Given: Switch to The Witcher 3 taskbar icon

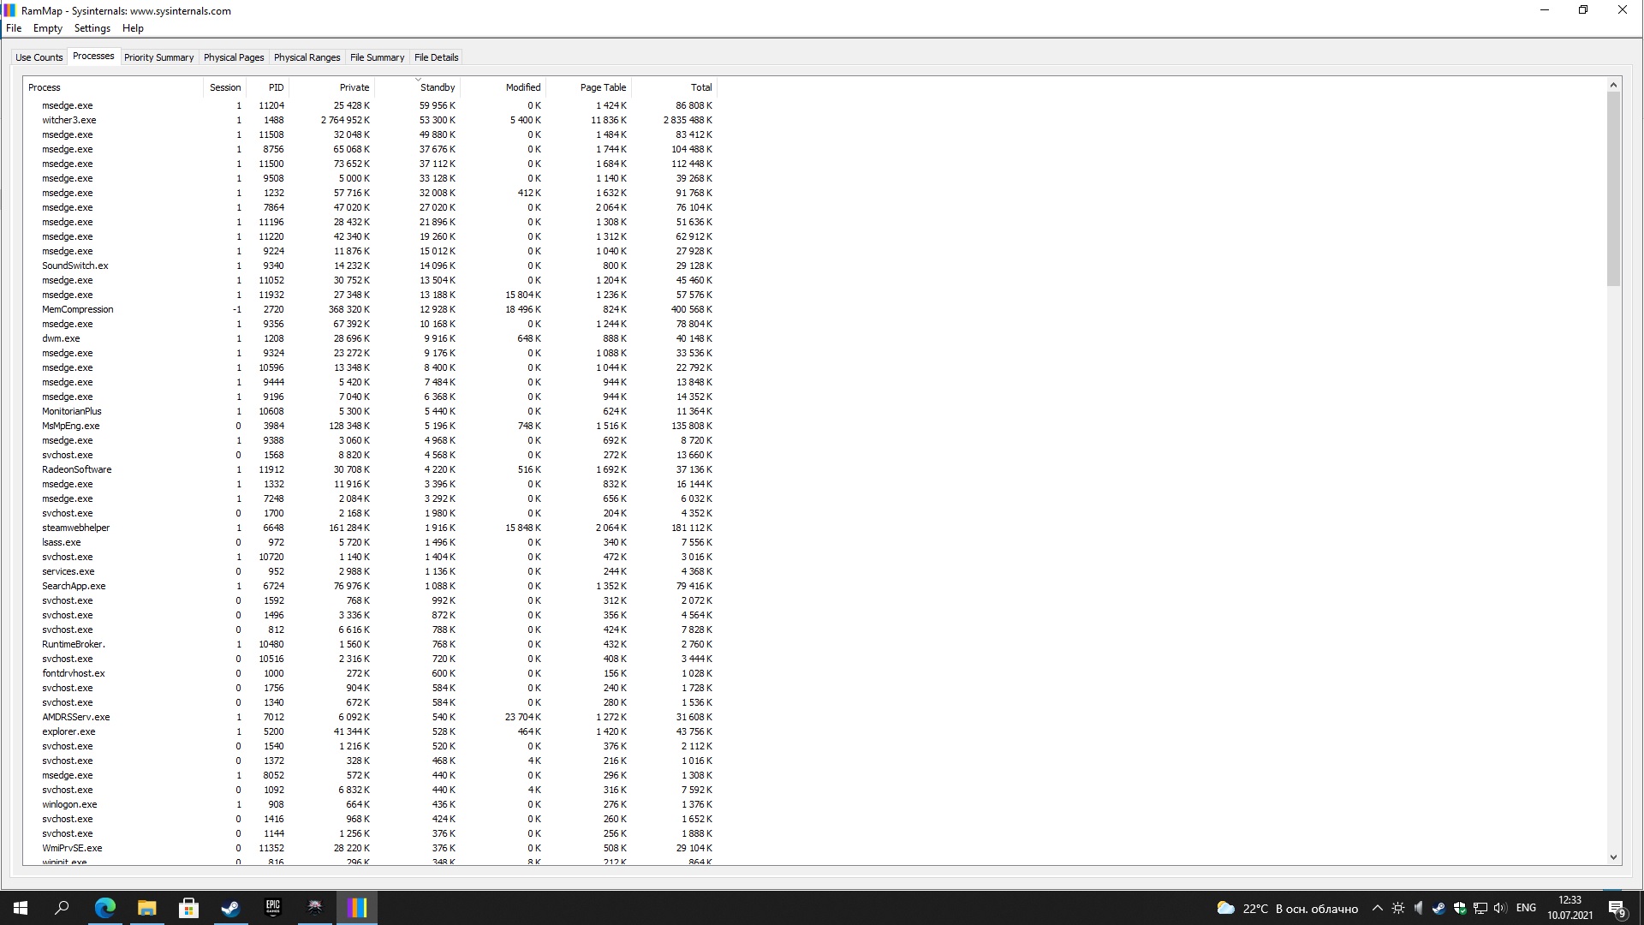Looking at the screenshot, I should click(314, 908).
